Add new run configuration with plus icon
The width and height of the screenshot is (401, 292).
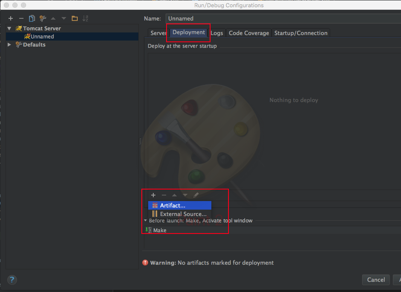11,18
